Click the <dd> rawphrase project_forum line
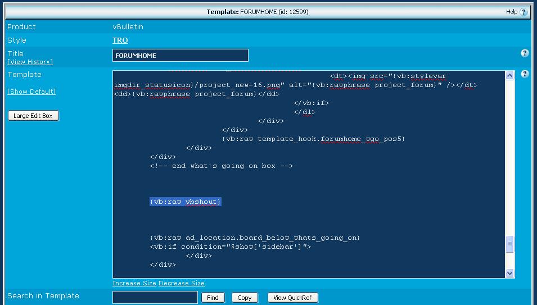 tap(197, 94)
